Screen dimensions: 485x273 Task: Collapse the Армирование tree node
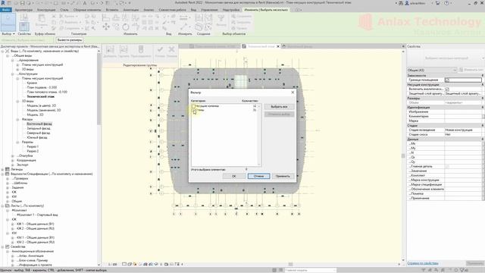point(13,60)
